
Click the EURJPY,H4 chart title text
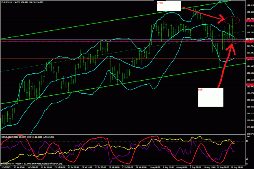pyautogui.click(x=7, y=2)
